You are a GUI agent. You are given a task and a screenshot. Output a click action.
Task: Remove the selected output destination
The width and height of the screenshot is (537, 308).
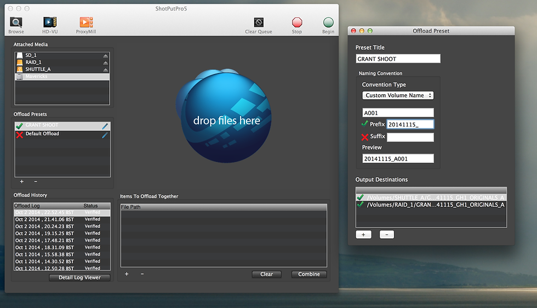click(387, 235)
